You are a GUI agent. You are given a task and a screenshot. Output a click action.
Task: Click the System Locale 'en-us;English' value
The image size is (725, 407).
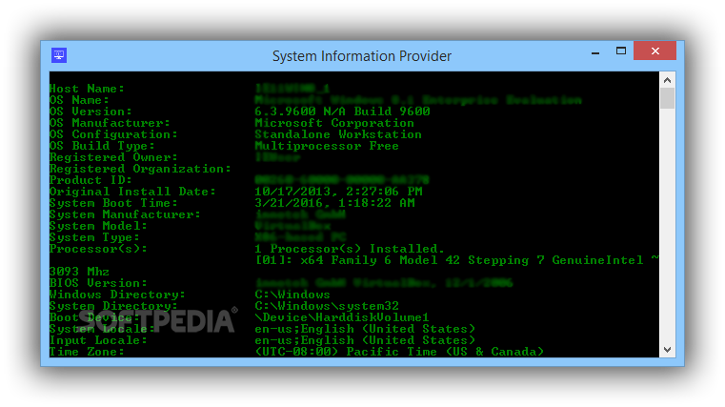365,329
